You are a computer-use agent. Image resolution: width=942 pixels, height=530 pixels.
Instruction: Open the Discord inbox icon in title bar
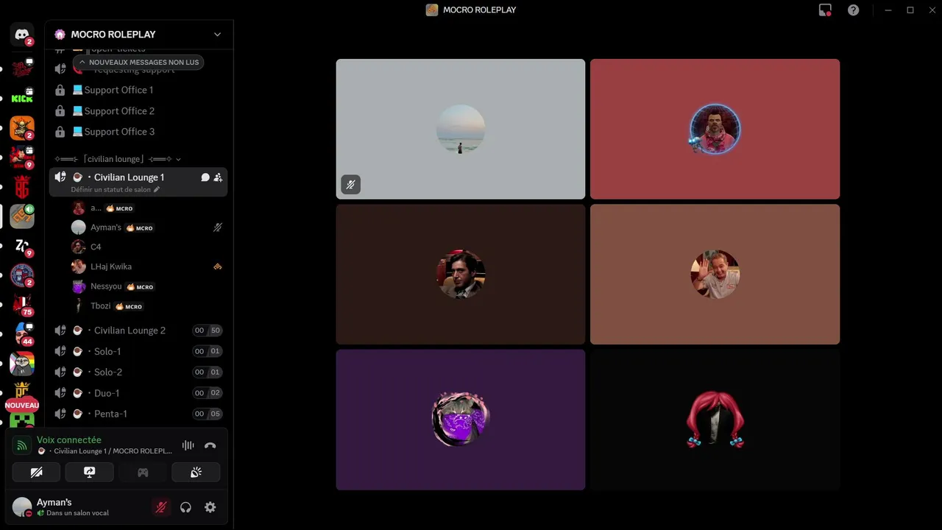tap(825, 10)
